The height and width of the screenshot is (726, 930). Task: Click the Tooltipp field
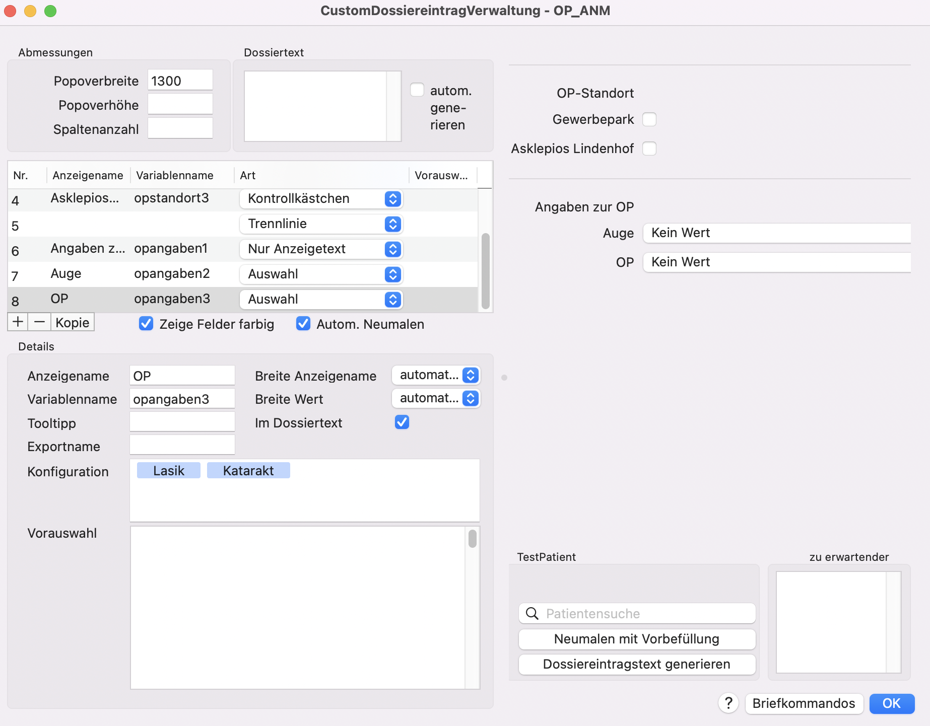182,422
